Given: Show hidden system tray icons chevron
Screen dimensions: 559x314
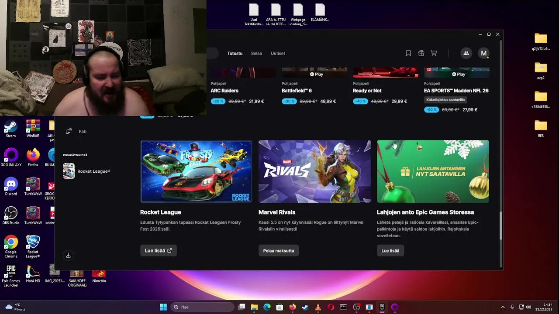Looking at the screenshot, I should [x=503, y=307].
